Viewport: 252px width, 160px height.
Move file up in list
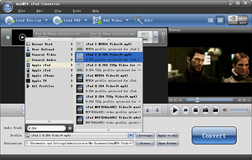point(147,110)
